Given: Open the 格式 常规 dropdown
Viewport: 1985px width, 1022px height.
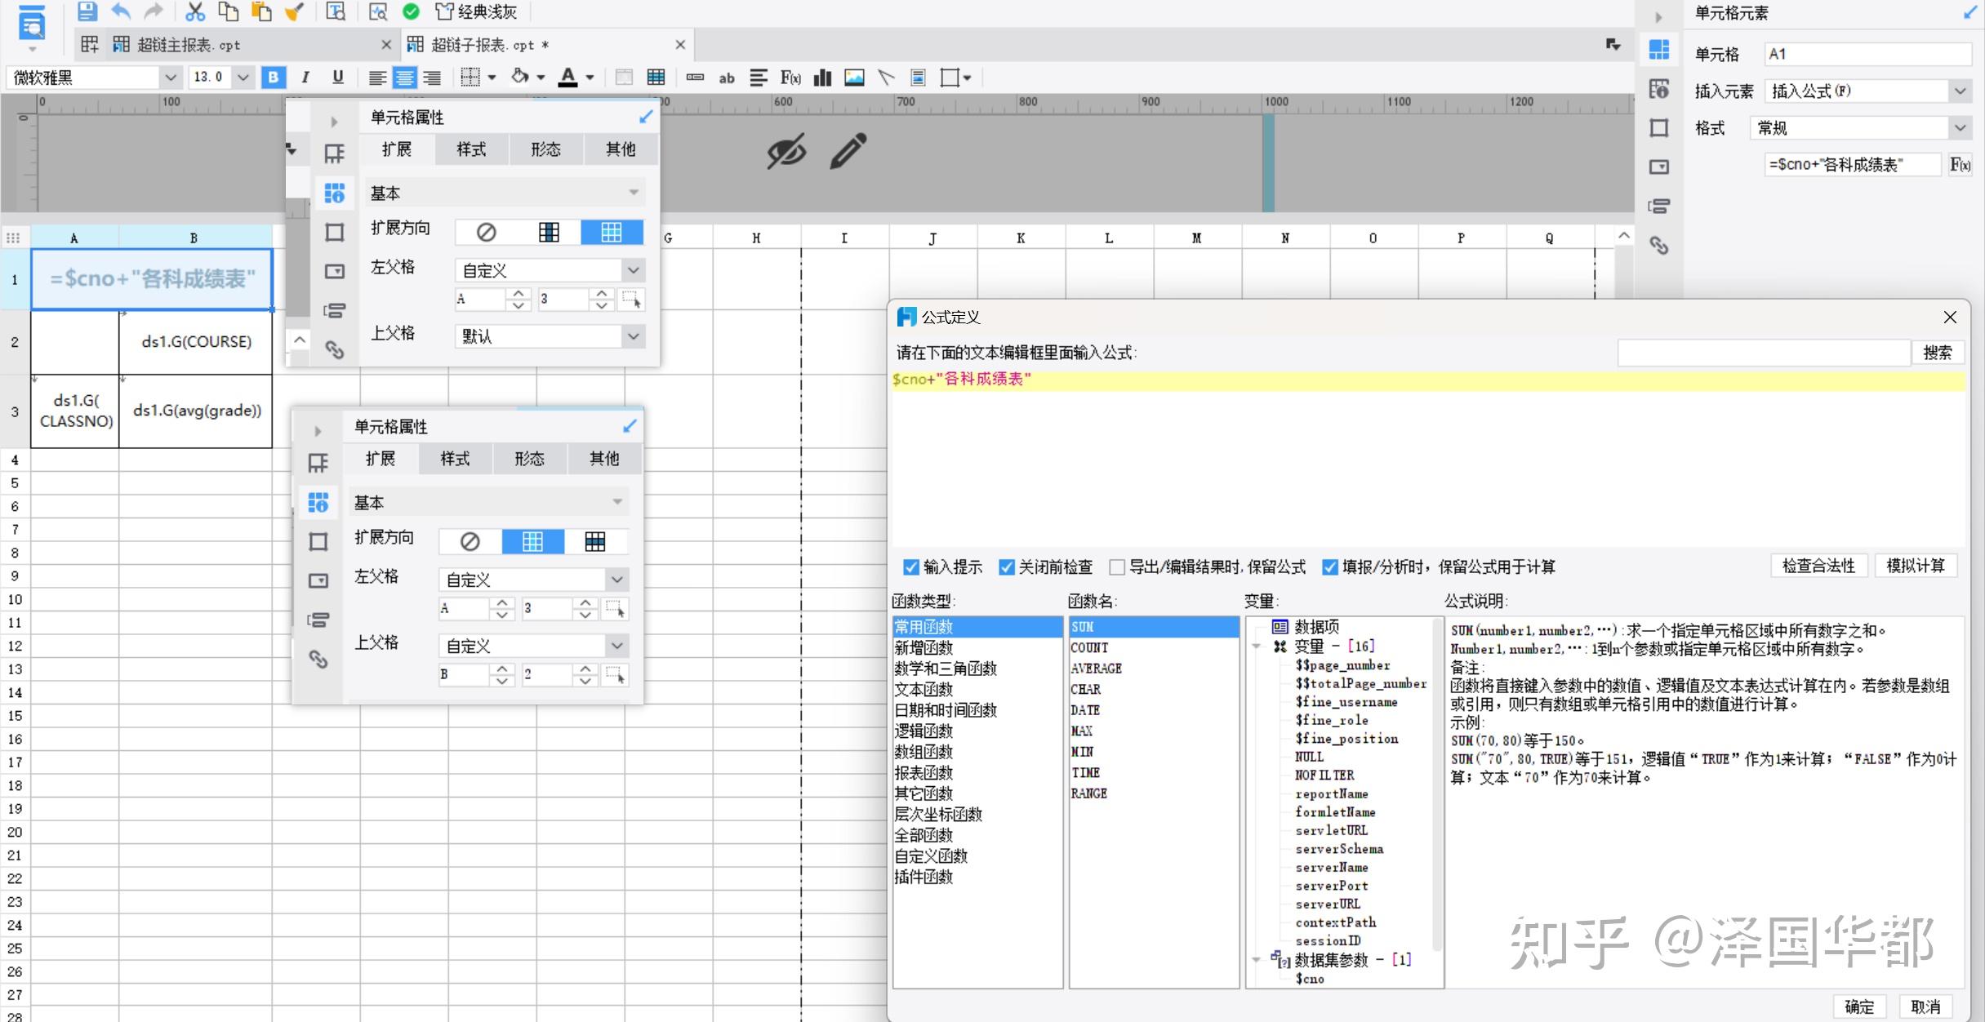Looking at the screenshot, I should pos(1960,128).
